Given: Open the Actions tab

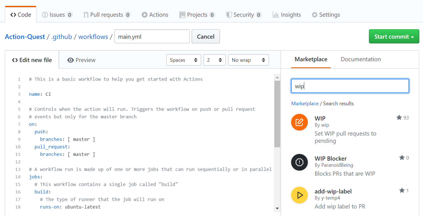Looking at the screenshot, I should 155,15.
